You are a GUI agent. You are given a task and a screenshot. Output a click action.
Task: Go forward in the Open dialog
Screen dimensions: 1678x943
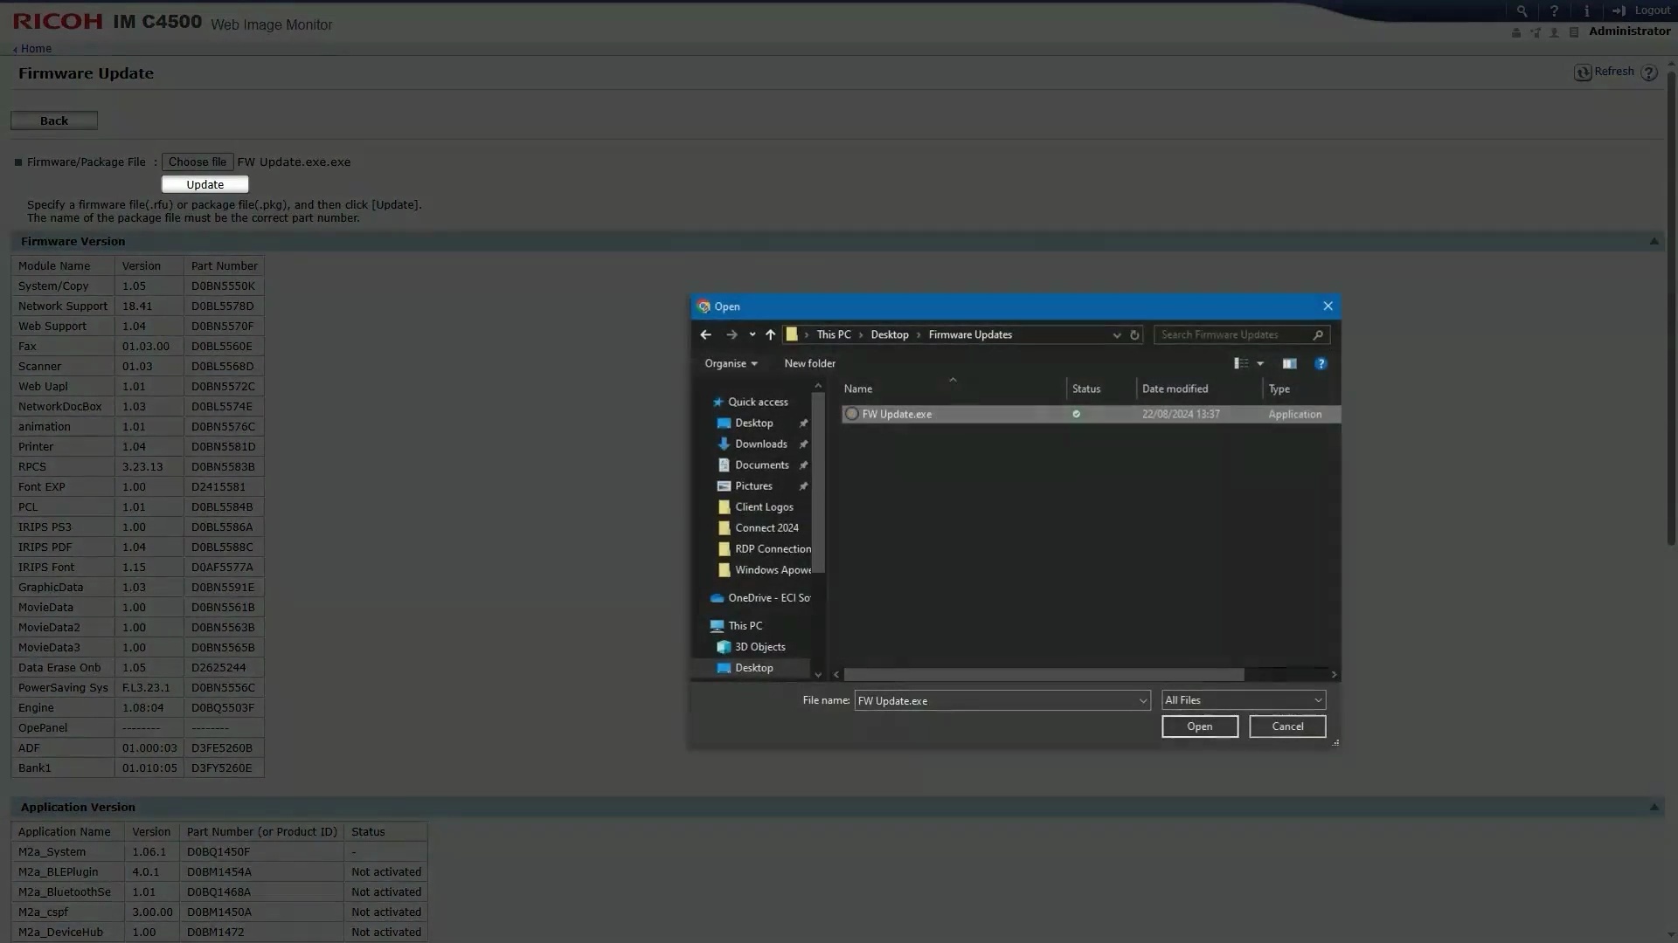pyautogui.click(x=732, y=334)
